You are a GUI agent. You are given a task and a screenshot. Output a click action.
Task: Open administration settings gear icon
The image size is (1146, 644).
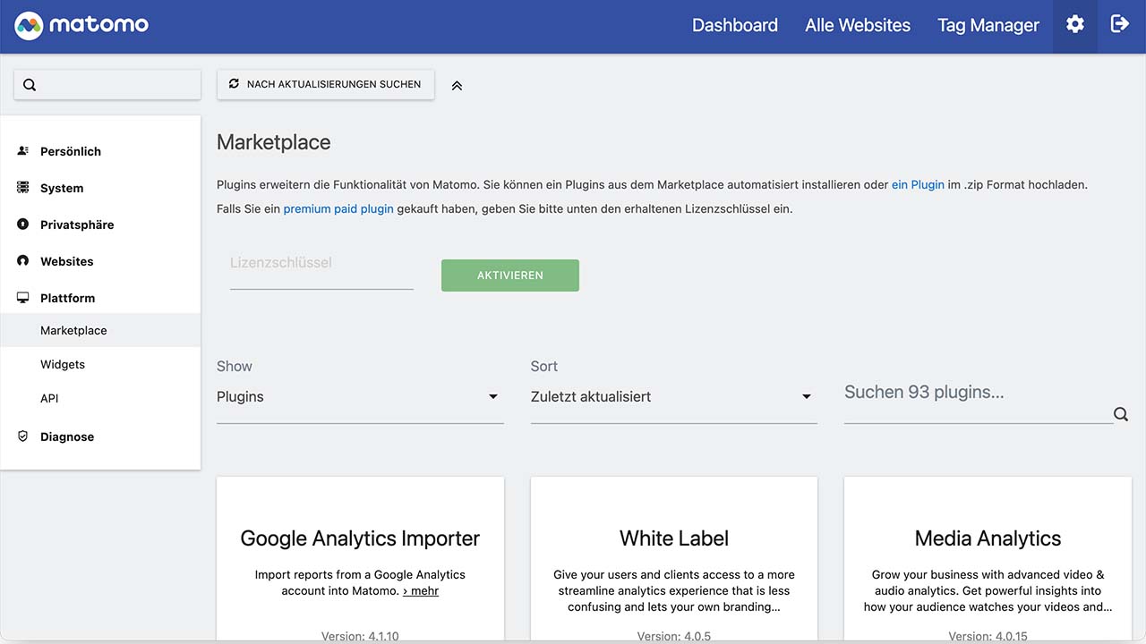click(1075, 25)
